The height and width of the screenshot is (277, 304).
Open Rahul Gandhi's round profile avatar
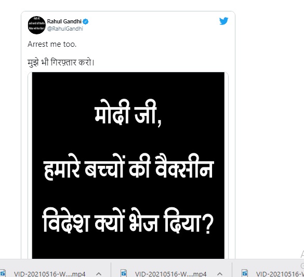37,25
